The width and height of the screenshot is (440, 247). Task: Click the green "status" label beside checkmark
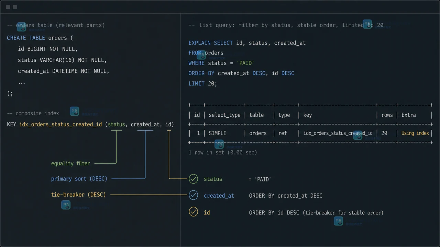[x=213, y=179]
